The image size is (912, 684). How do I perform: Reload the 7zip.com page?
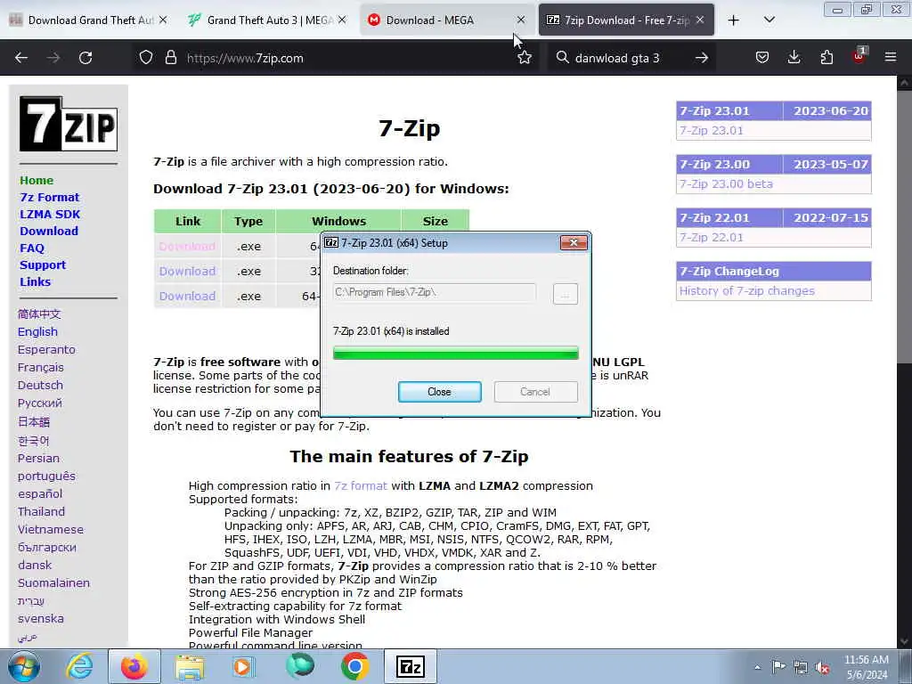click(85, 58)
